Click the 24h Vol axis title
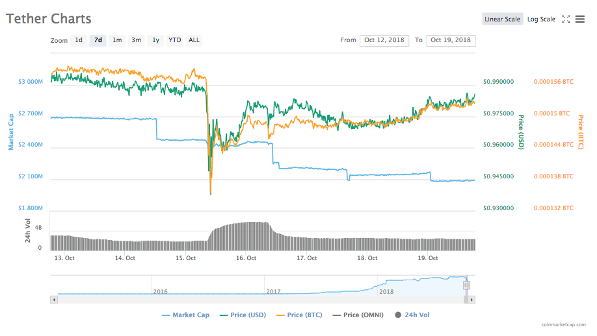This screenshot has width=597, height=336. pyautogui.click(x=27, y=230)
